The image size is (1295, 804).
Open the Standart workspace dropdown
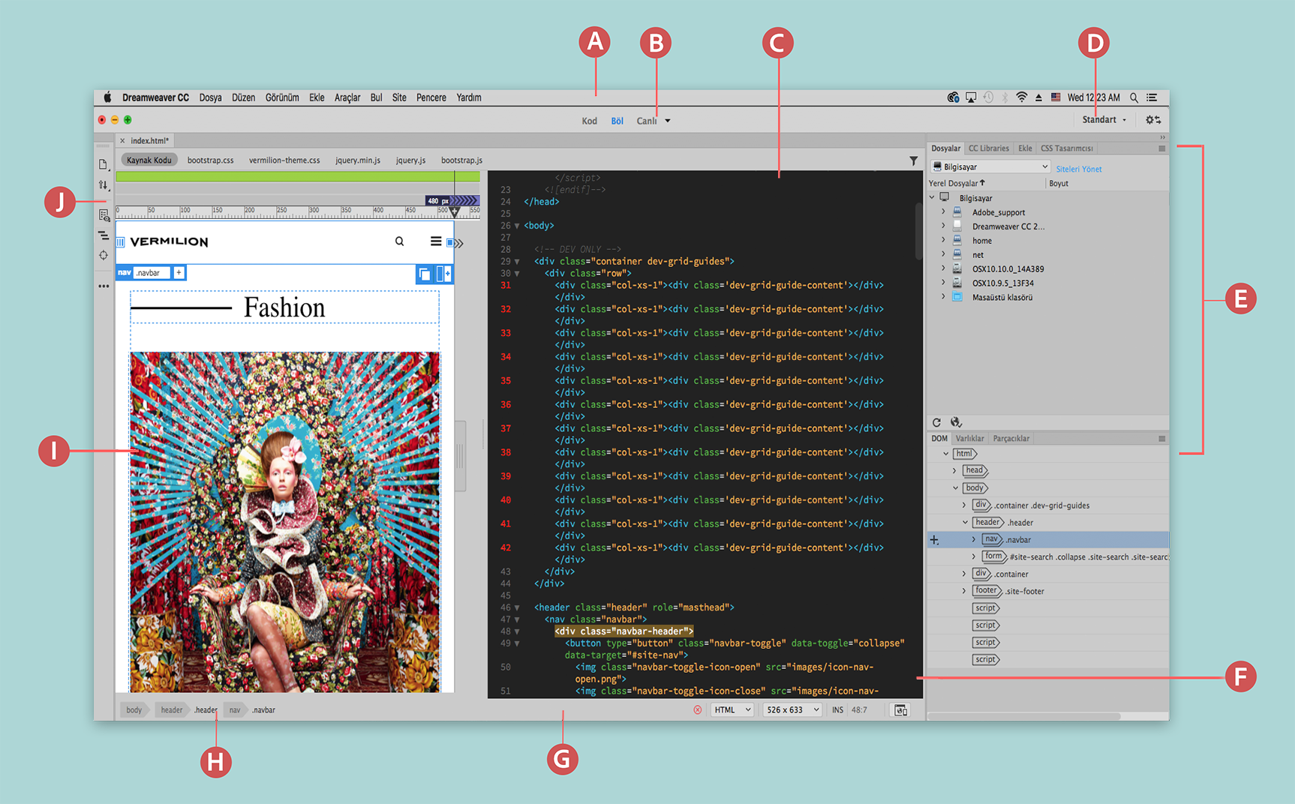[x=1104, y=119]
